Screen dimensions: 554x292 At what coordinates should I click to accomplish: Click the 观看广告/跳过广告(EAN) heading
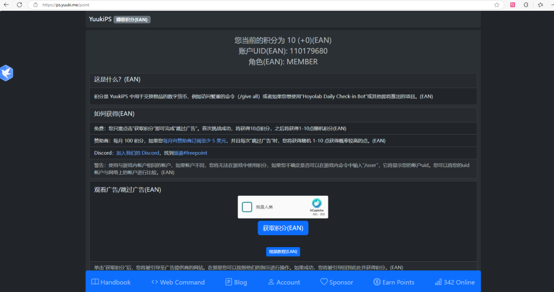click(128, 190)
